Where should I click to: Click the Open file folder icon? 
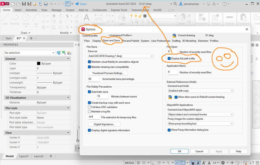pos(18,4)
